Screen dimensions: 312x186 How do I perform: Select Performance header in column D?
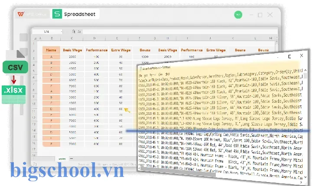[x=97, y=50]
